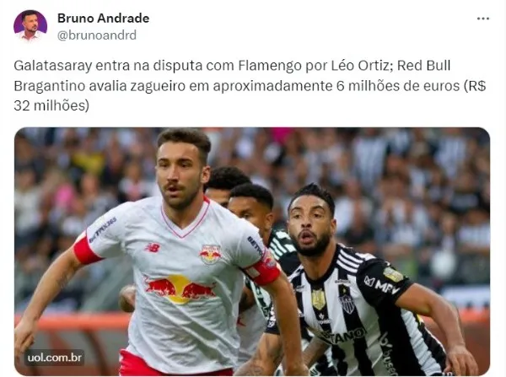Click the Red Bull crest on white jersey
506x377 pixels.
click(210, 255)
